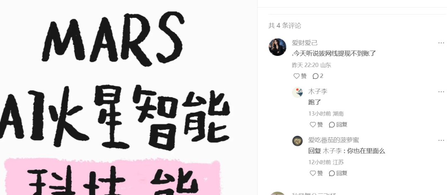Open 爱吃番茄的菠萝蜜's avatar
This screenshot has height=195, width=447.
(x=297, y=141)
